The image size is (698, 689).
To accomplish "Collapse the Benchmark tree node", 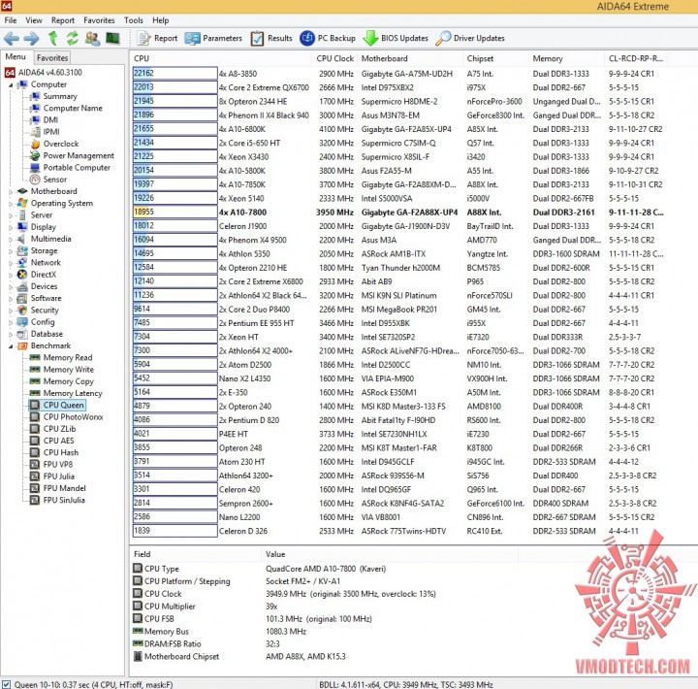I will click(x=11, y=346).
